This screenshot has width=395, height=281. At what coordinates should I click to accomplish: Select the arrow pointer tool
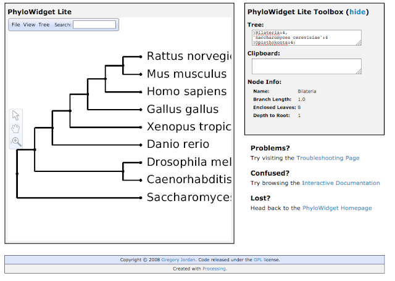point(16,116)
